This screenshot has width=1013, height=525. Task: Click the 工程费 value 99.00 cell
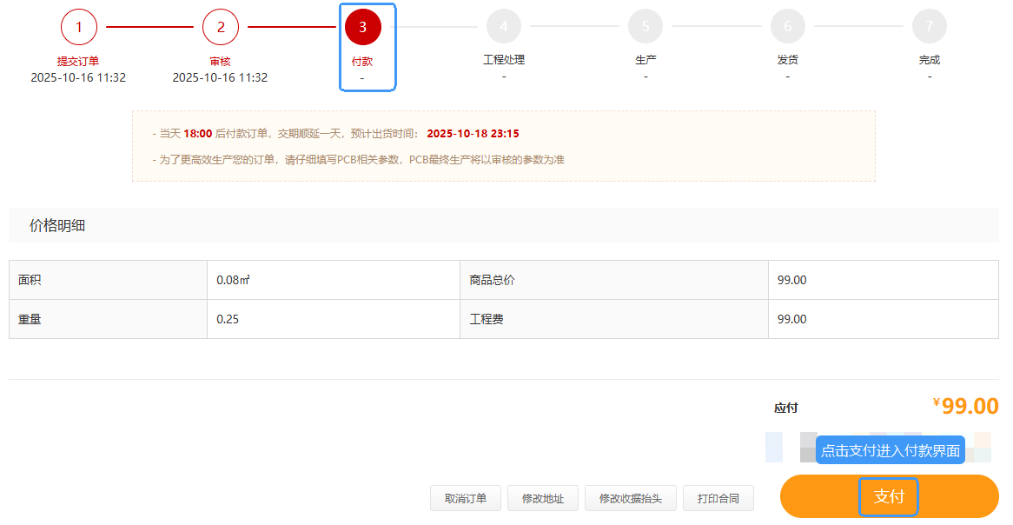click(883, 319)
